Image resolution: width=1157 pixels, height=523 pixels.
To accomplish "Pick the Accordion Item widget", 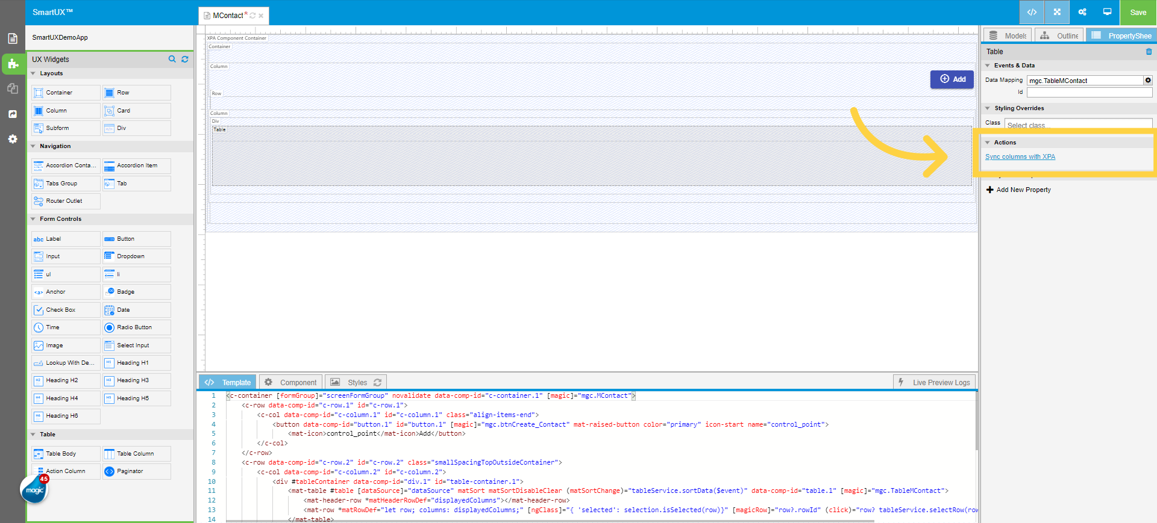I will coord(136,166).
